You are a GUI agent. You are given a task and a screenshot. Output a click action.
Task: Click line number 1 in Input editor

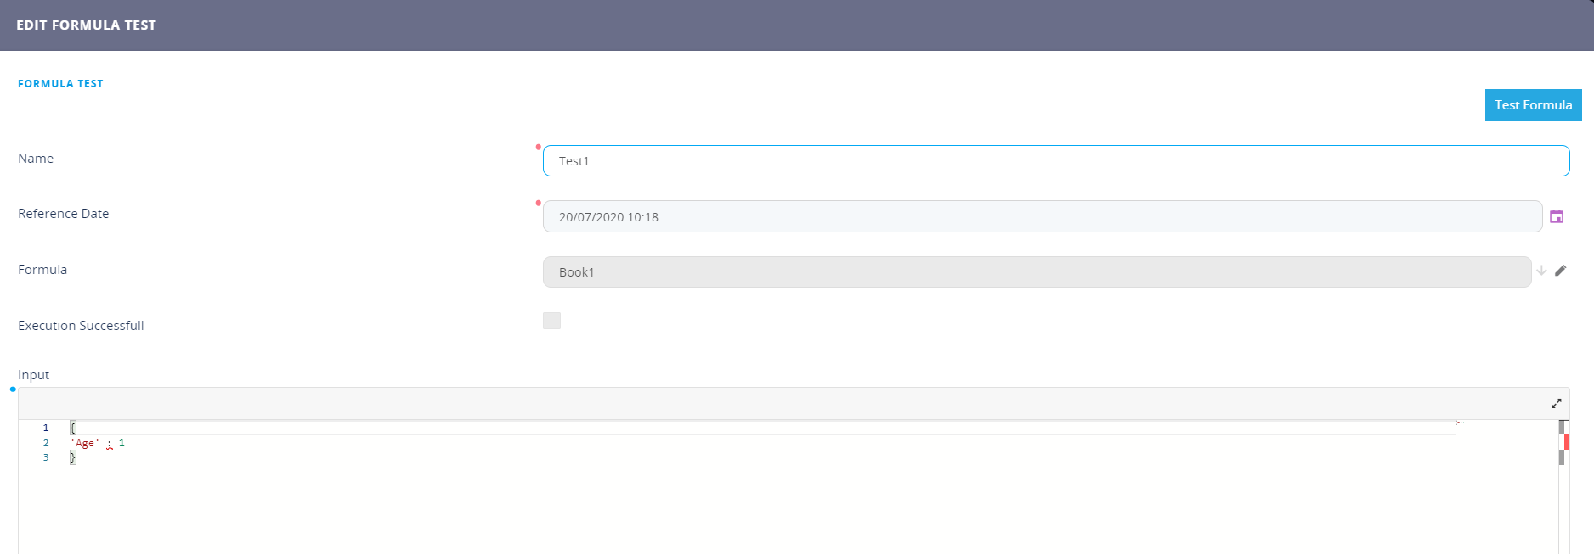coord(46,428)
